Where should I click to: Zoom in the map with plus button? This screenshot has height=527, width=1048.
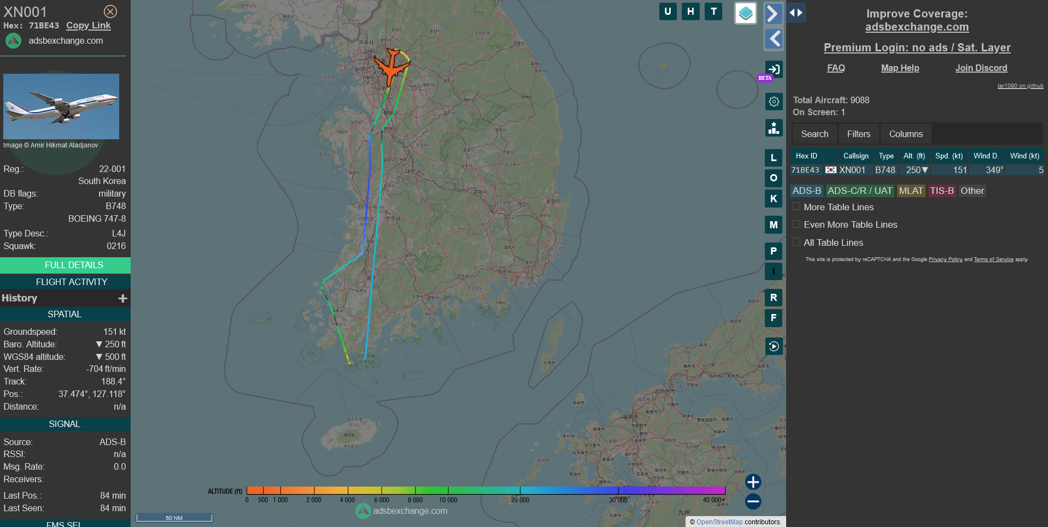(753, 482)
